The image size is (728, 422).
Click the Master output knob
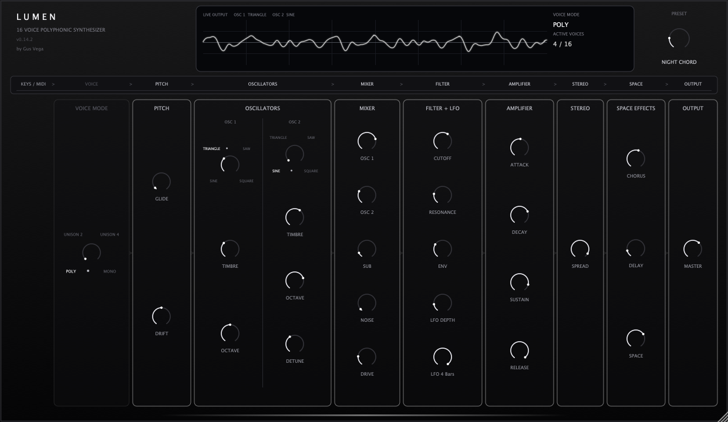pos(693,249)
